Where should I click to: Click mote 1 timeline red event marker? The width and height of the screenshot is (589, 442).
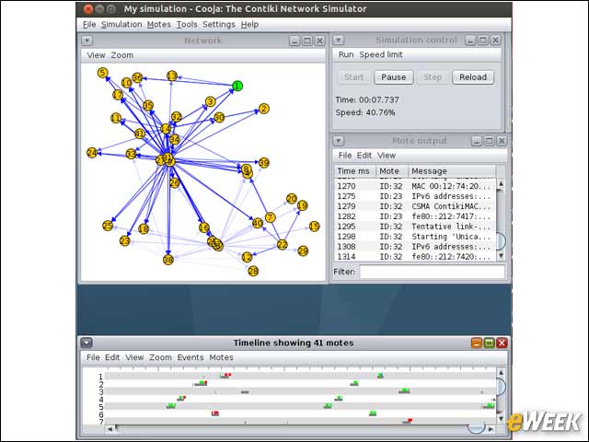coord(227,375)
